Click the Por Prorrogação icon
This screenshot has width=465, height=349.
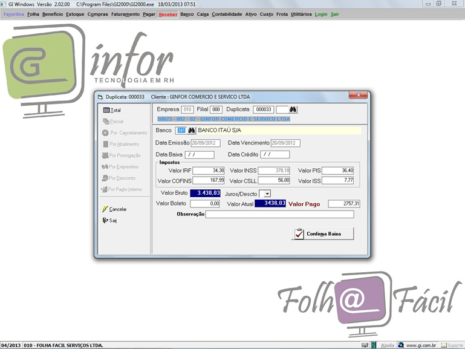click(105, 155)
